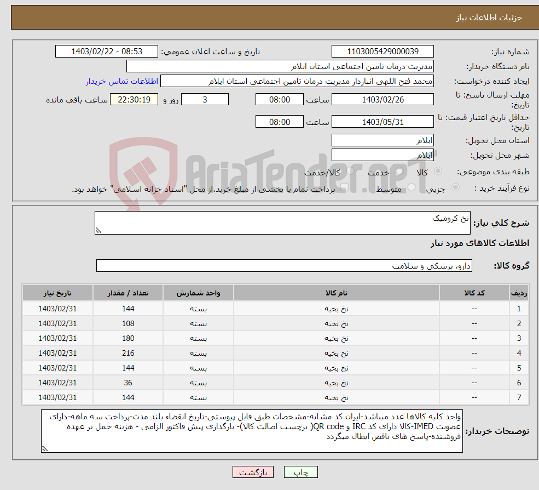The width and height of the screenshot is (539, 490).
Task: Click the price validity date 1403/05/31
Action: coord(382,122)
